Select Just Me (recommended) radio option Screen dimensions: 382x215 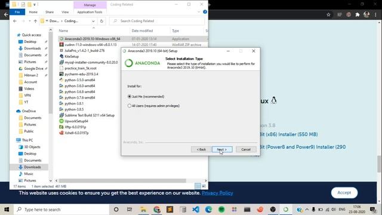[x=146, y=97]
